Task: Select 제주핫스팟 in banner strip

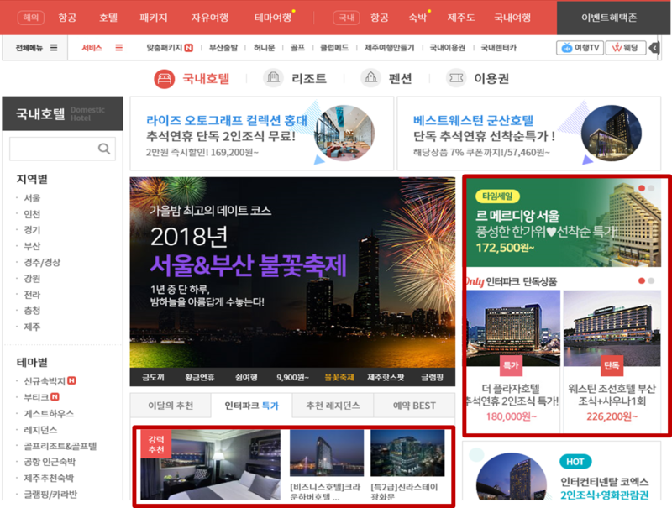Action: (386, 377)
